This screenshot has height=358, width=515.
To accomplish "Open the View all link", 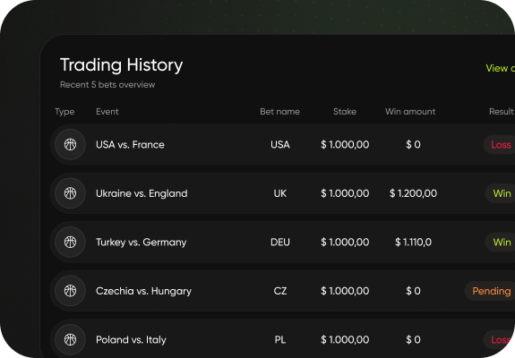I will point(500,68).
